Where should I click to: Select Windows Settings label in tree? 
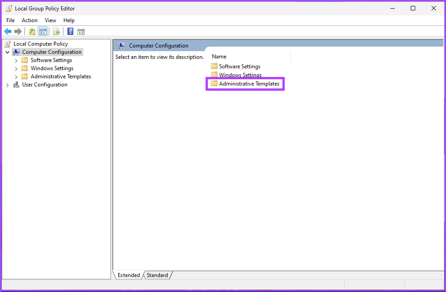click(x=52, y=68)
